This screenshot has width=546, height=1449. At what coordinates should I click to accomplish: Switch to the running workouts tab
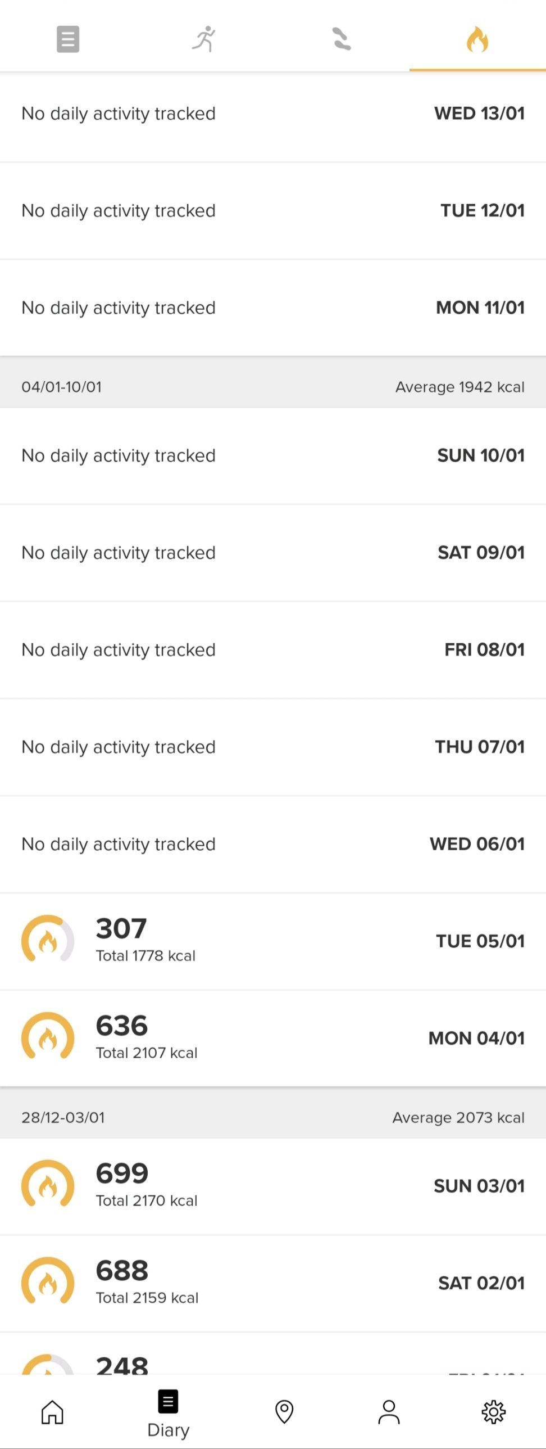[204, 39]
